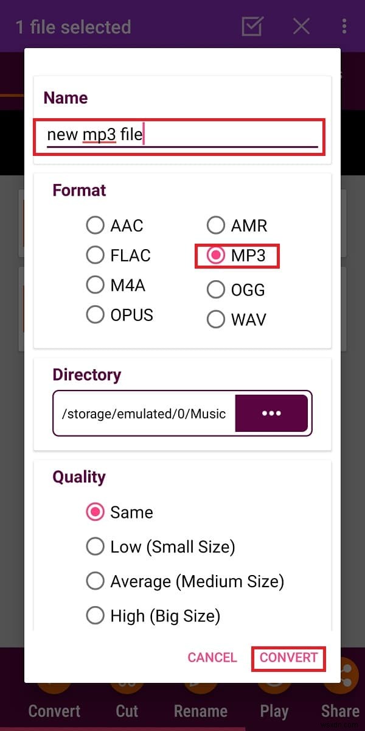Viewport: 365px width, 731px height.
Task: Select the OPUS output format
Action: 96,314
